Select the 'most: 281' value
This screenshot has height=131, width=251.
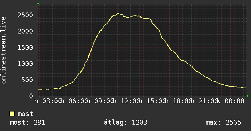pos(27,122)
